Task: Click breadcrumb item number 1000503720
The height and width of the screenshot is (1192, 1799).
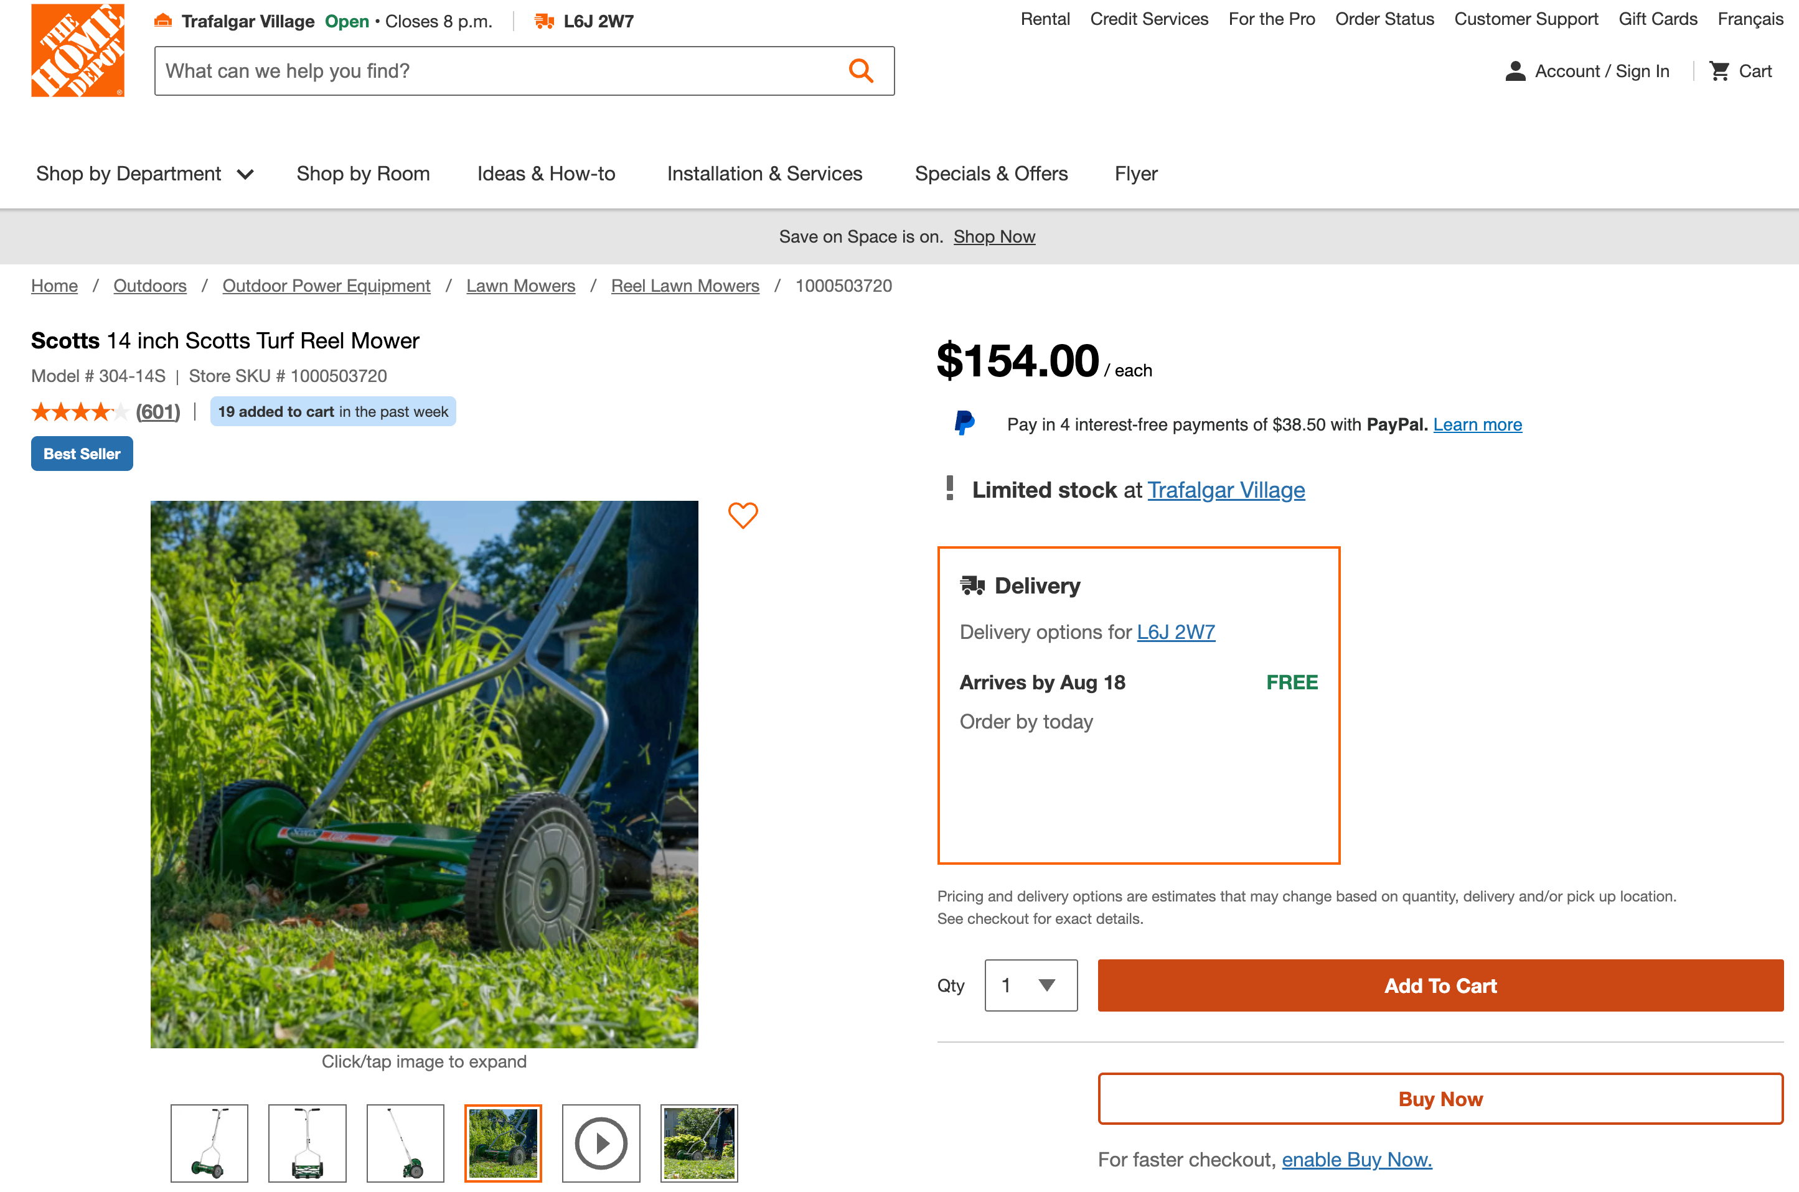Action: click(843, 286)
